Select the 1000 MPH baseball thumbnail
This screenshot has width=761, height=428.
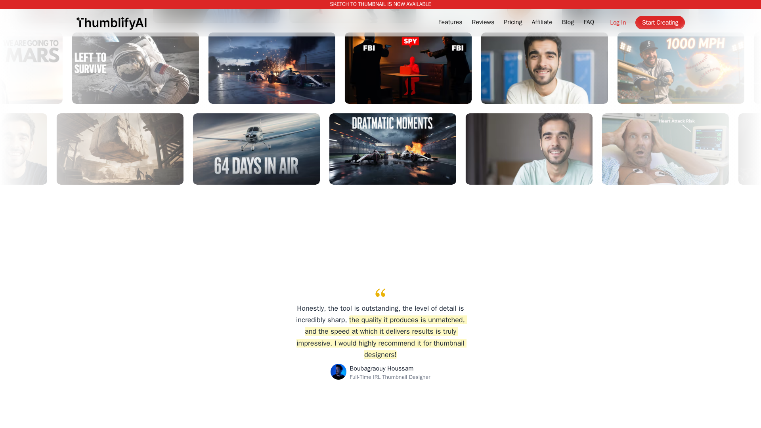tap(681, 70)
